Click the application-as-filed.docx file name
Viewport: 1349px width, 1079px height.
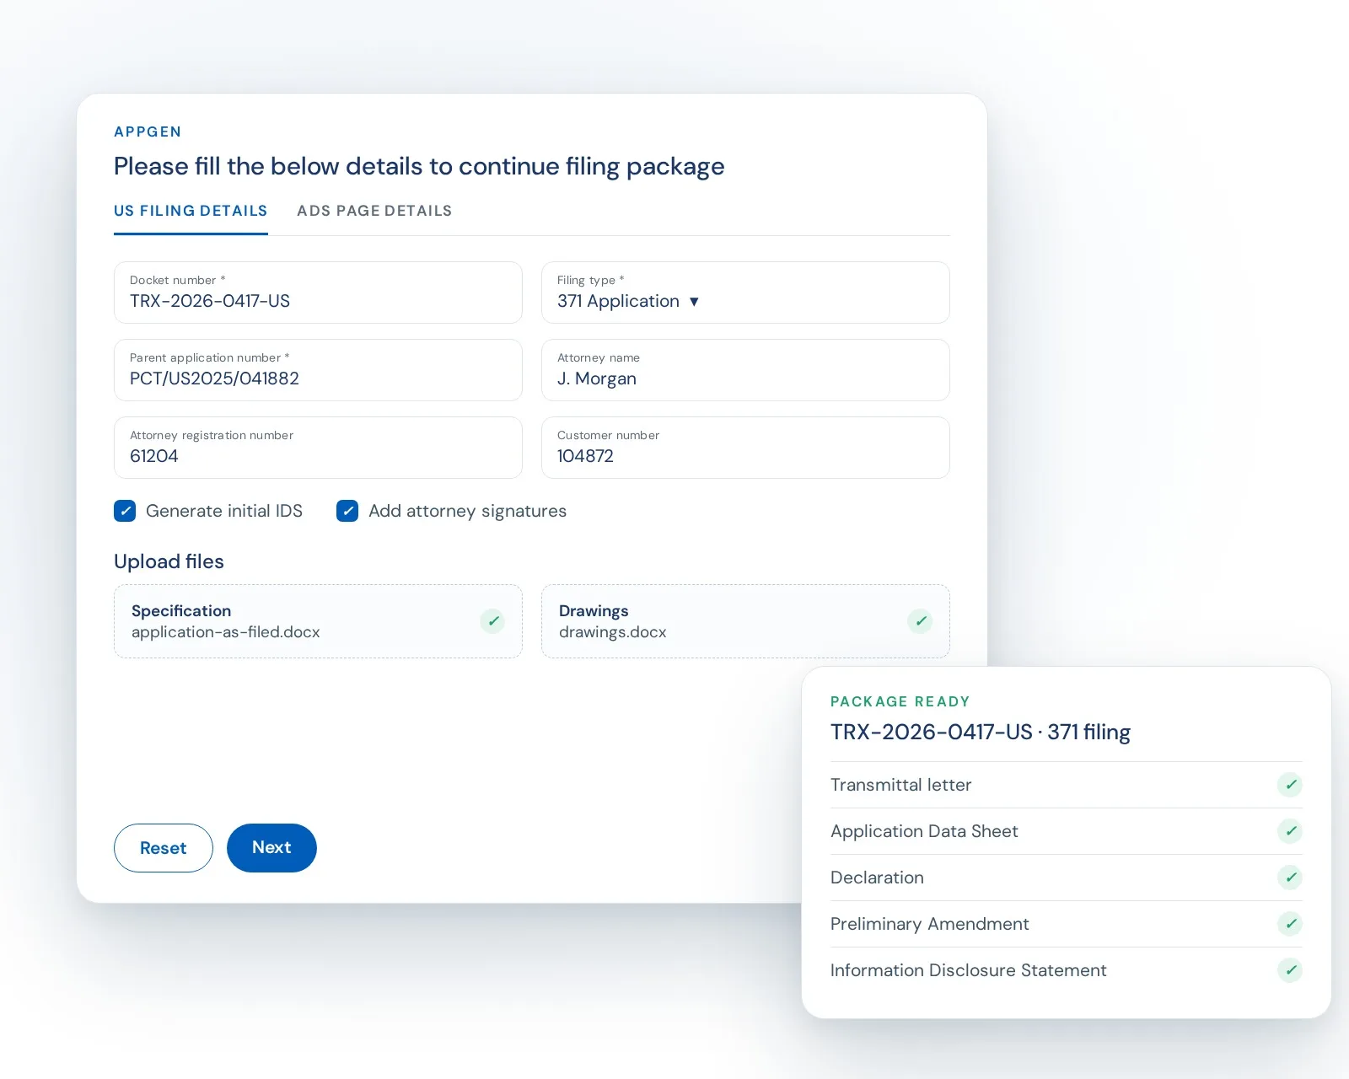[x=226, y=632]
